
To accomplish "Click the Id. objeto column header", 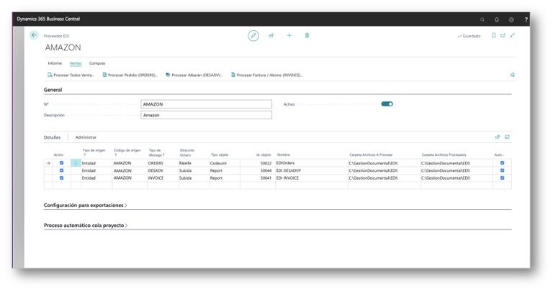I will point(264,154).
